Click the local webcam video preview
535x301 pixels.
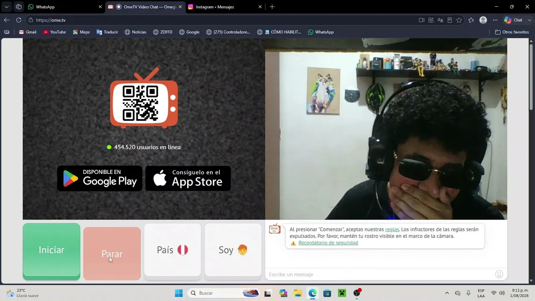coord(386,129)
